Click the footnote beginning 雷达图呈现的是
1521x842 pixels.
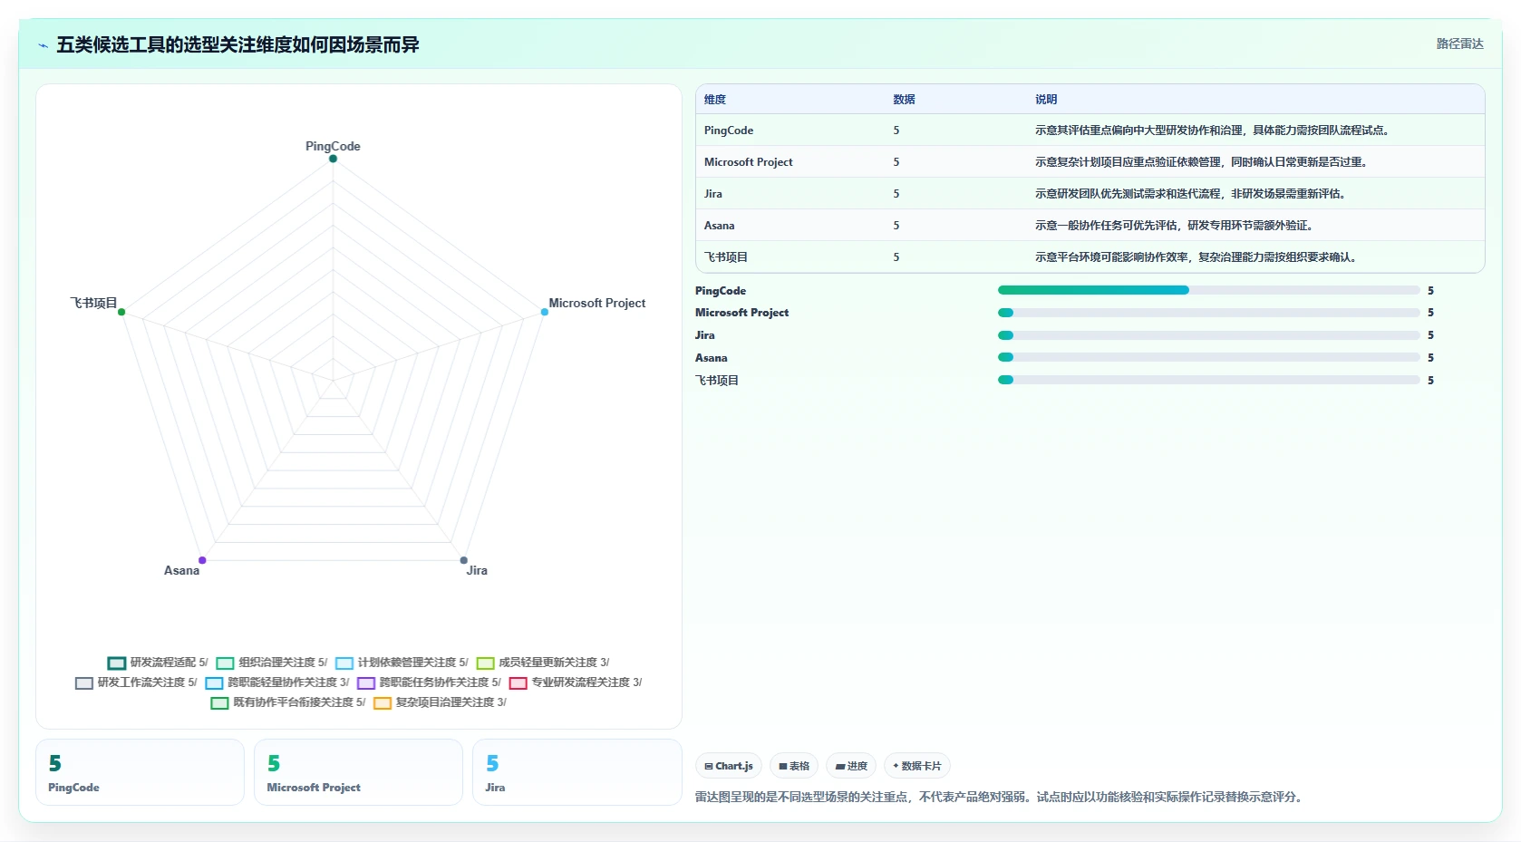1000,798
